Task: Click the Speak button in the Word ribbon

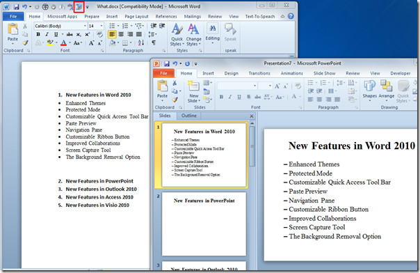Action: [230, 33]
